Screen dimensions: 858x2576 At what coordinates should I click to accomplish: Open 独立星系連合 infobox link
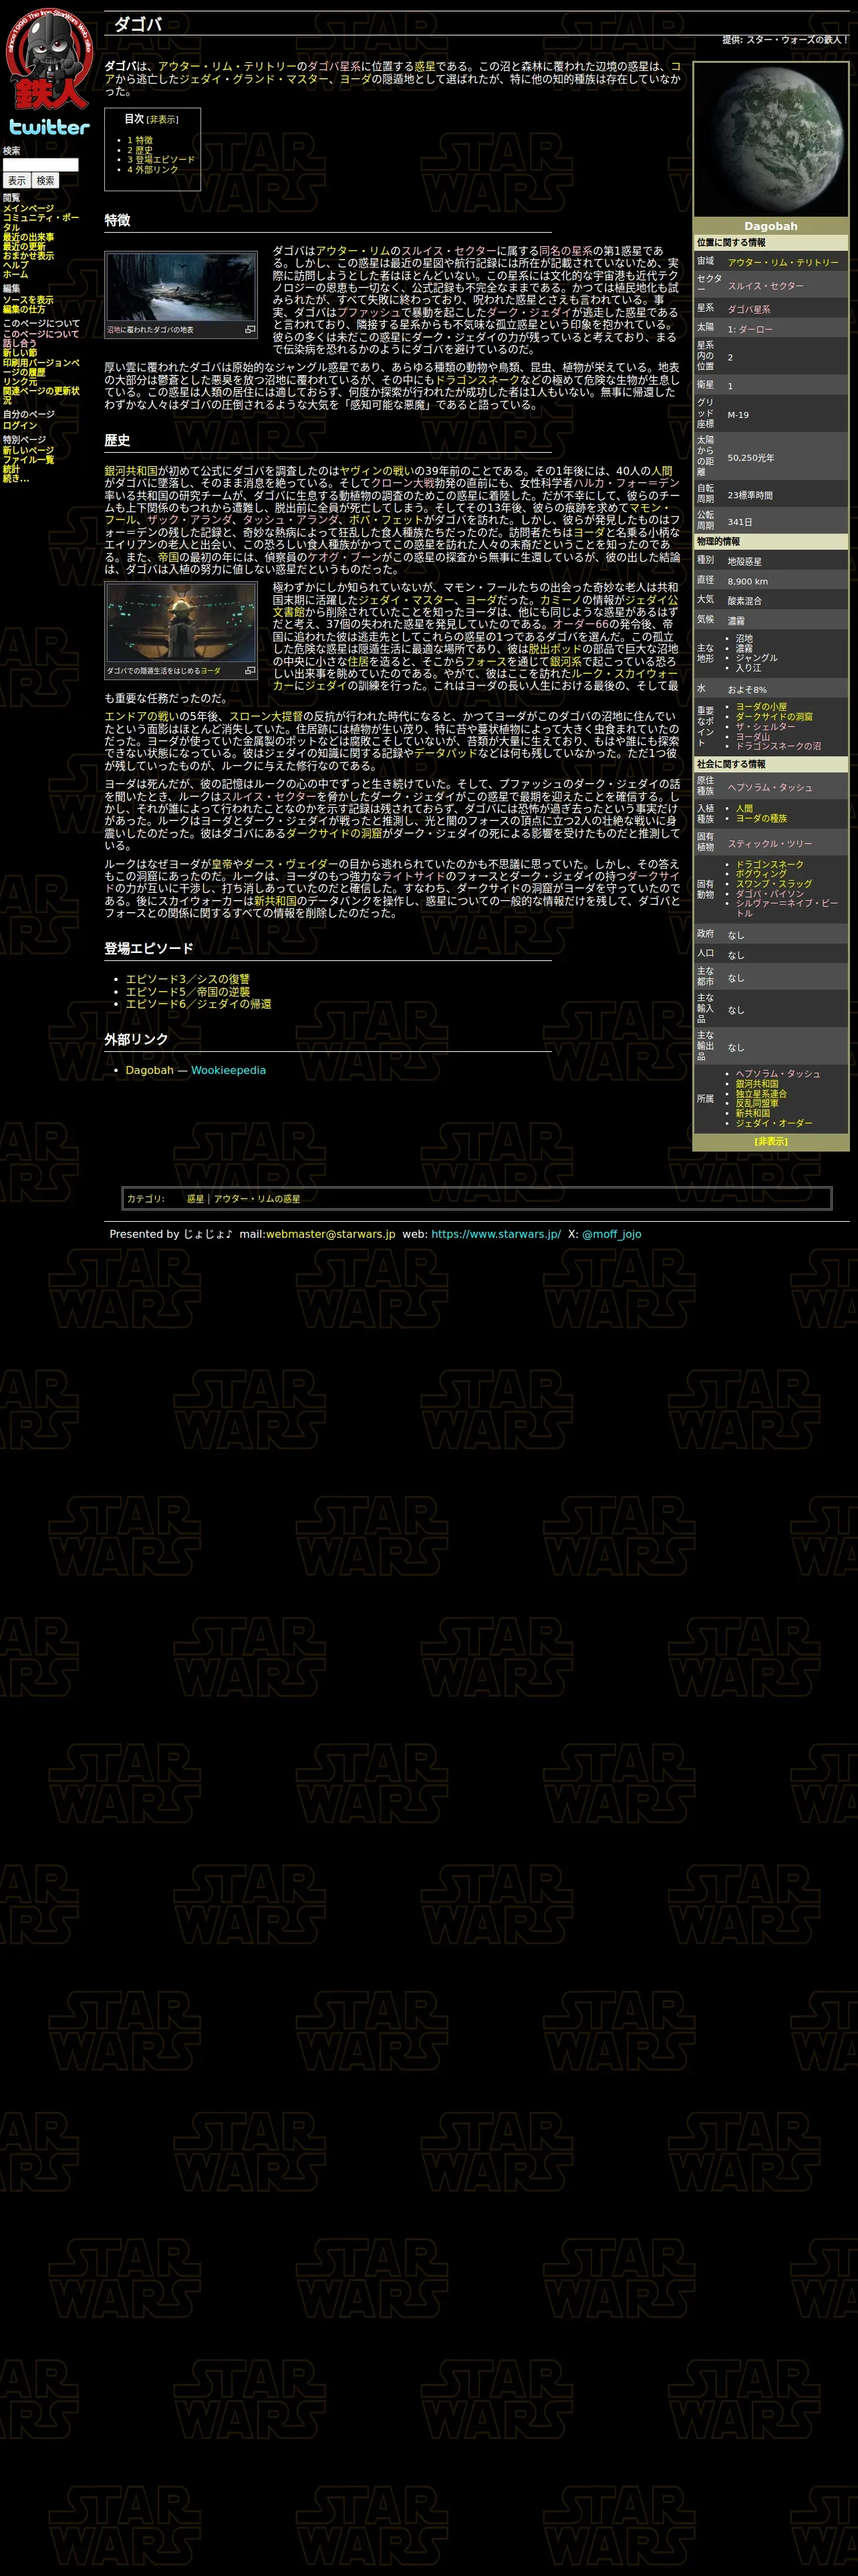pyautogui.click(x=761, y=1093)
